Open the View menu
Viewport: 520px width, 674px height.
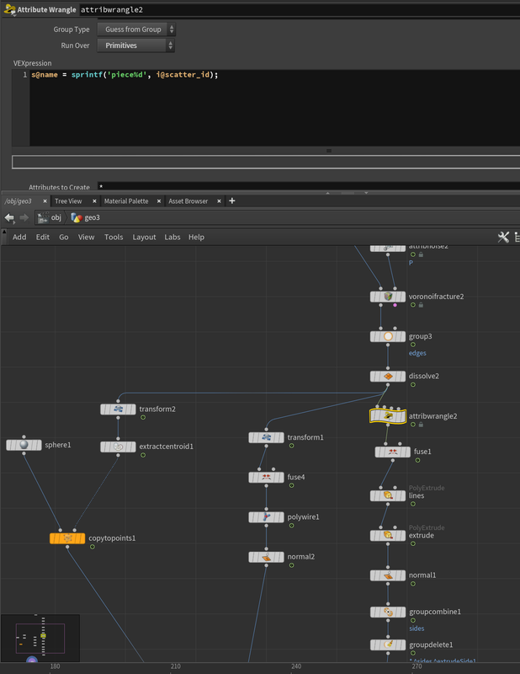pyautogui.click(x=86, y=237)
